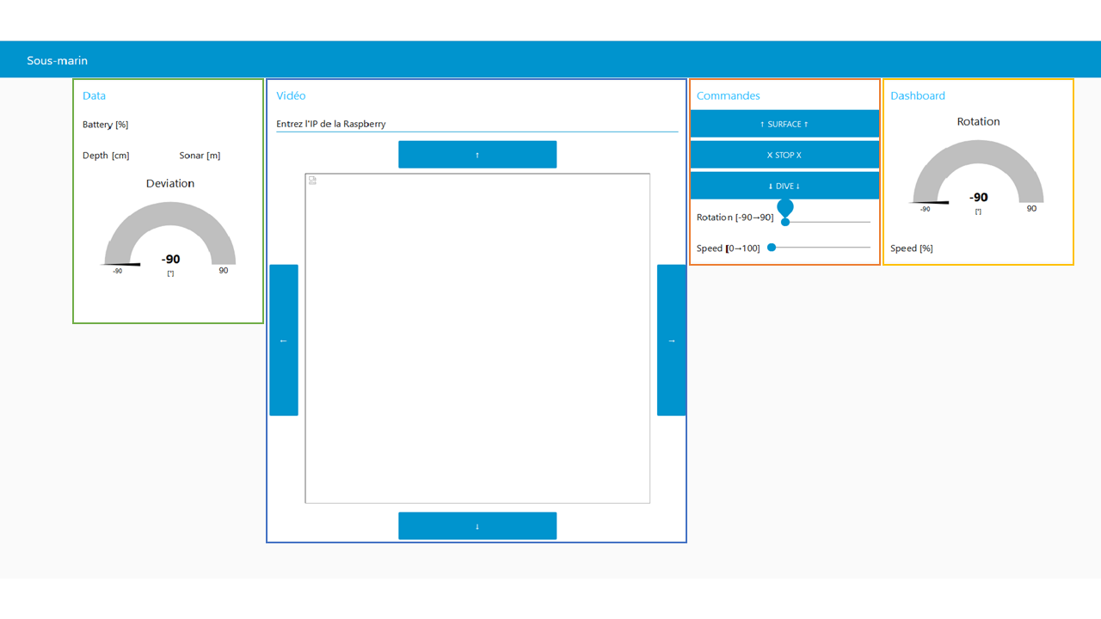Click the Sous-marin header title
The height and width of the screenshot is (619, 1101).
pyautogui.click(x=57, y=61)
